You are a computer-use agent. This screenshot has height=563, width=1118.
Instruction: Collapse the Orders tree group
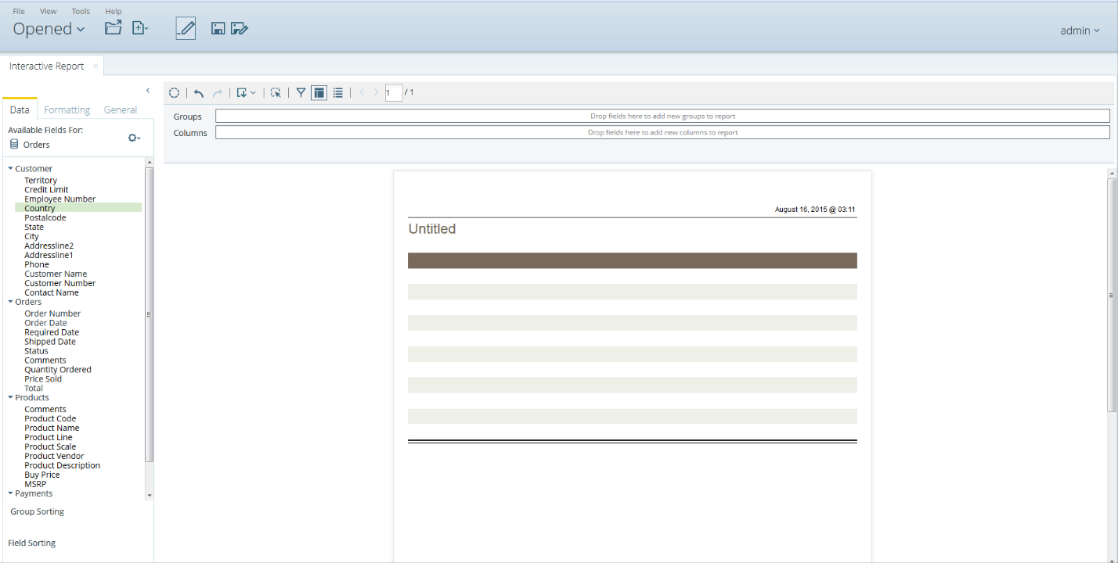(11, 302)
